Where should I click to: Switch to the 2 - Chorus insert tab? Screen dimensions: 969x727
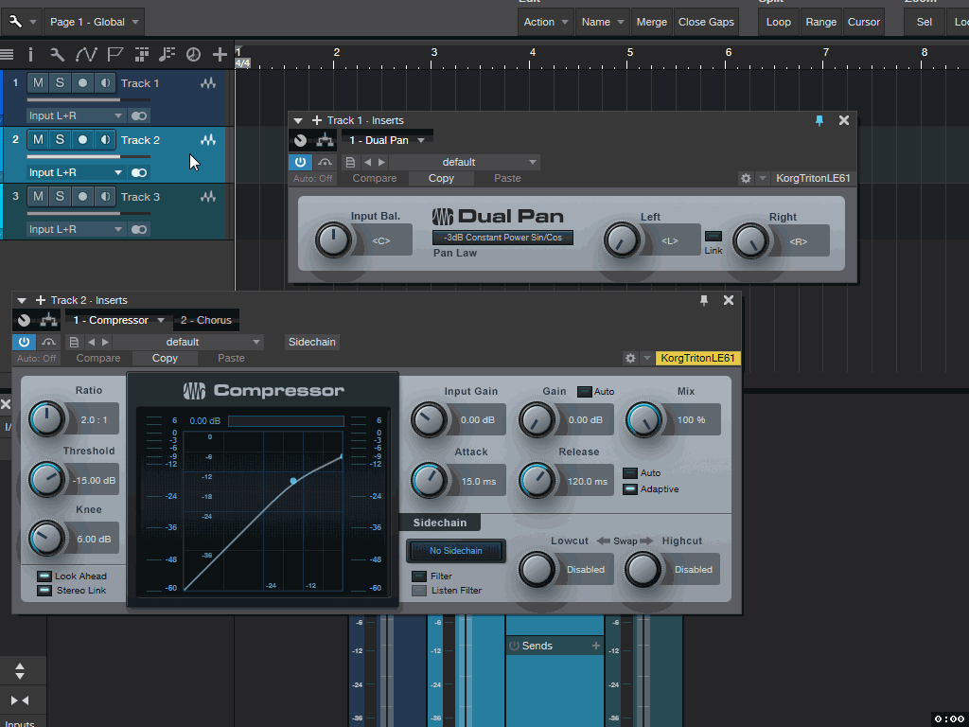coord(205,320)
